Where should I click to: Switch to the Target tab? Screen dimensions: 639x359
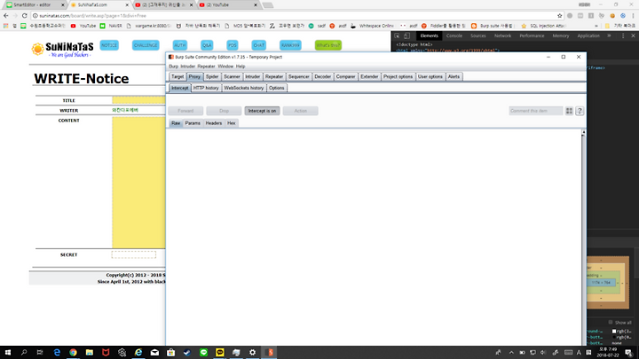coord(177,76)
